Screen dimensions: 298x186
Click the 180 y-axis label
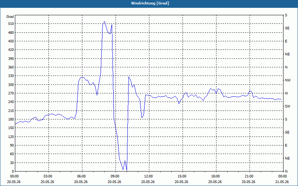[11, 119]
